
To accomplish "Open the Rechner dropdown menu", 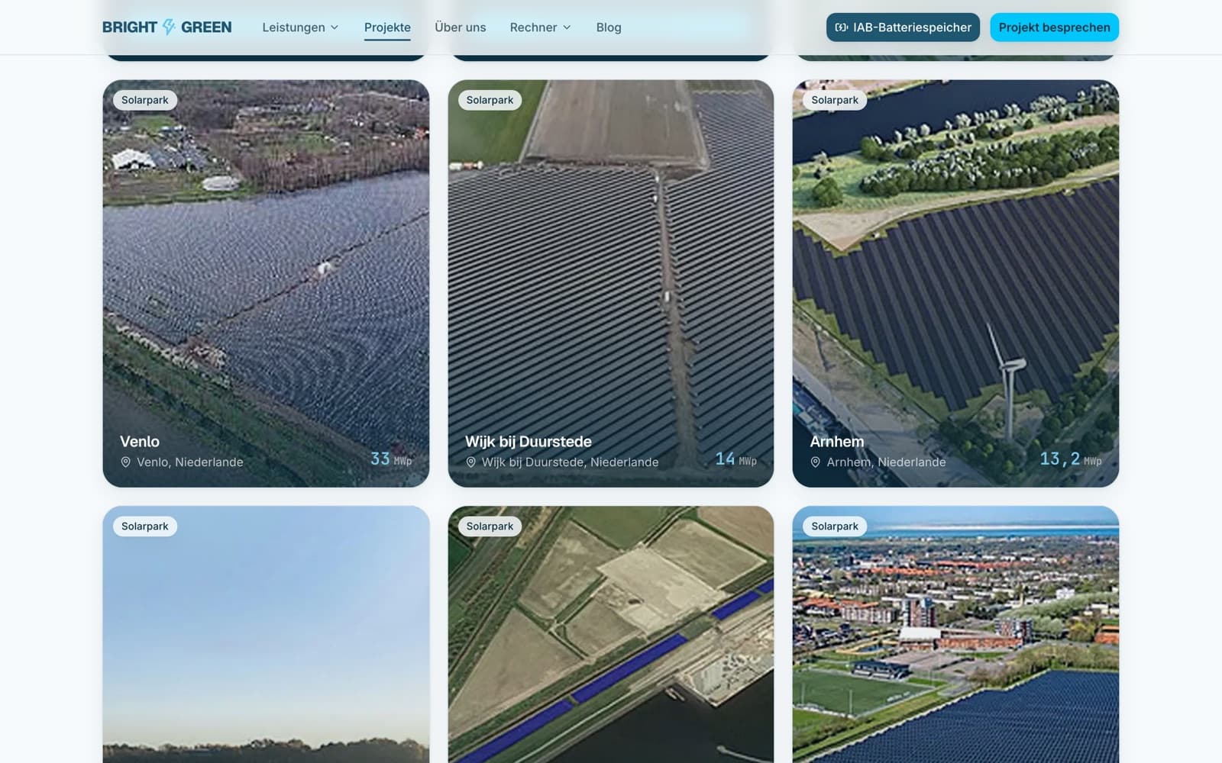I will (540, 27).
